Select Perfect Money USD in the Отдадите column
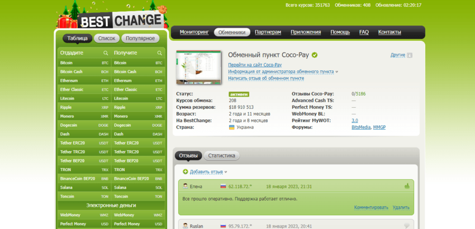Screen dimensions: 475x229 click(84, 224)
